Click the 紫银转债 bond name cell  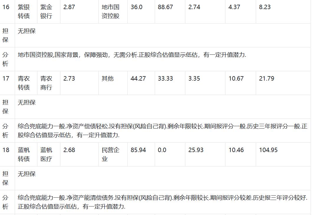pyautogui.click(x=24, y=11)
